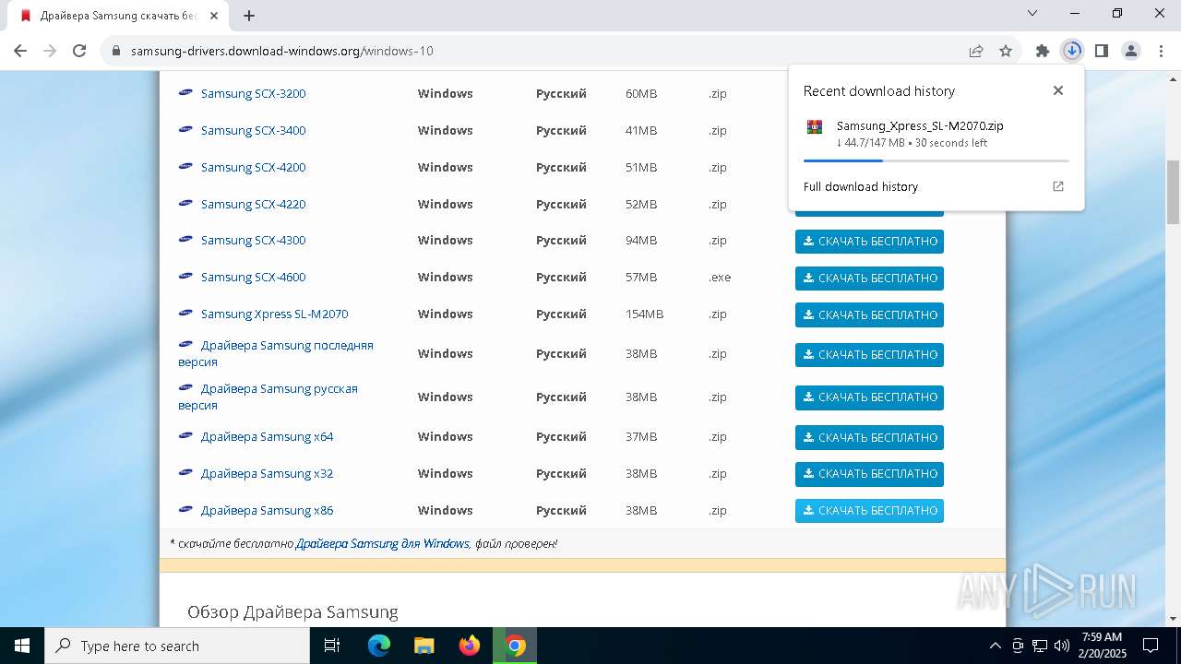This screenshot has height=664, width=1181.
Task: Click СКАЧАТЬ БЕСПЛАТНО for Samsung x64
Action: point(869,437)
